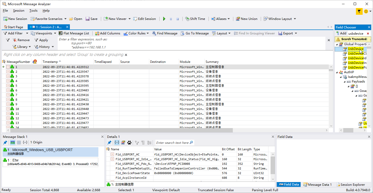Select the Flat Message List option
373x193 pixels.
74,33
